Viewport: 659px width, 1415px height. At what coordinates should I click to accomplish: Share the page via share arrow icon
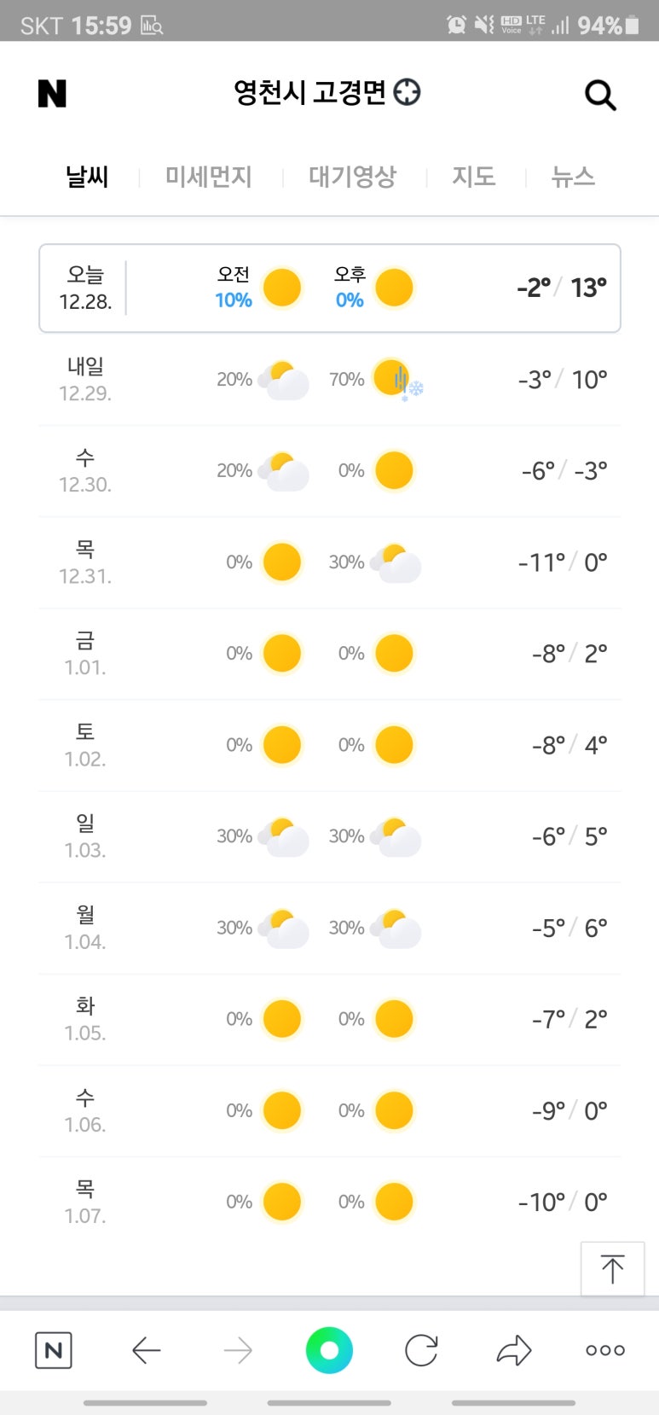click(x=513, y=1350)
